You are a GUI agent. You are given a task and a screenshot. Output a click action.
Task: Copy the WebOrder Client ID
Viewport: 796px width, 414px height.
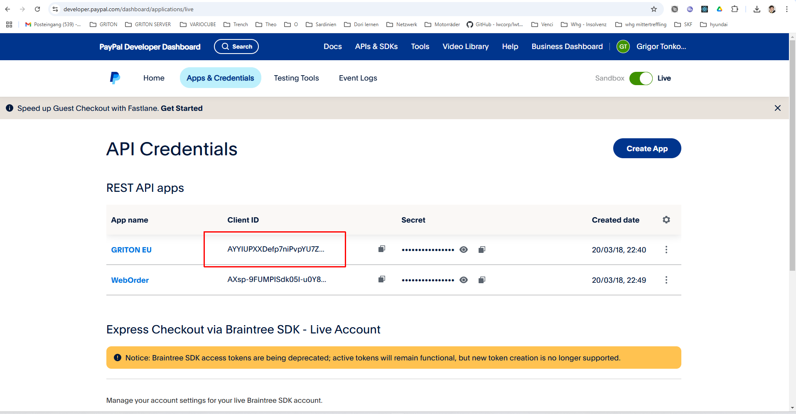[382, 279]
